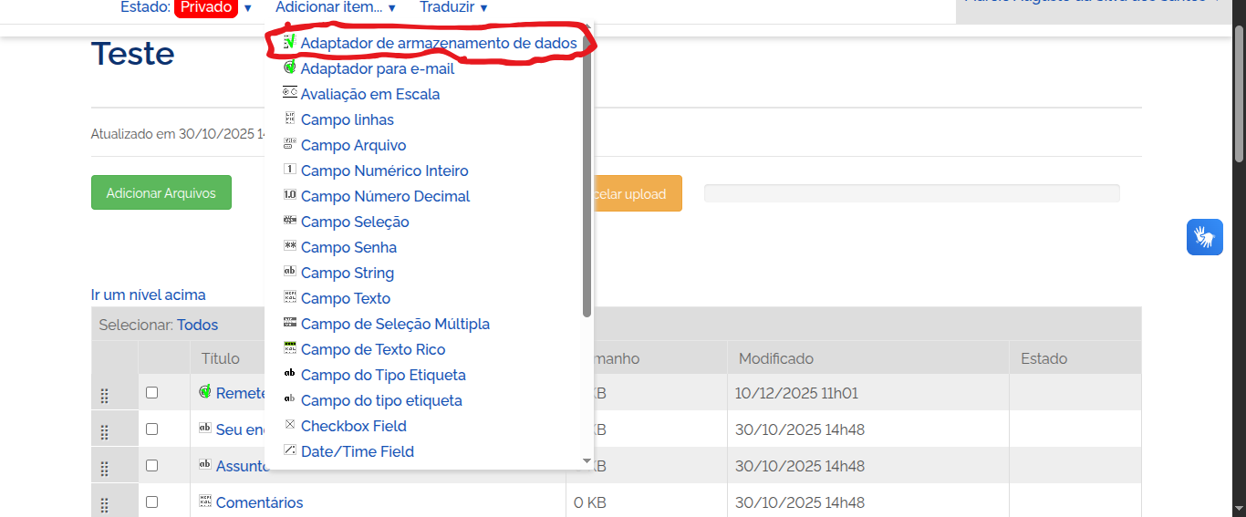Grab the drag handle of the Remete row
1246x517 pixels.
click(104, 396)
